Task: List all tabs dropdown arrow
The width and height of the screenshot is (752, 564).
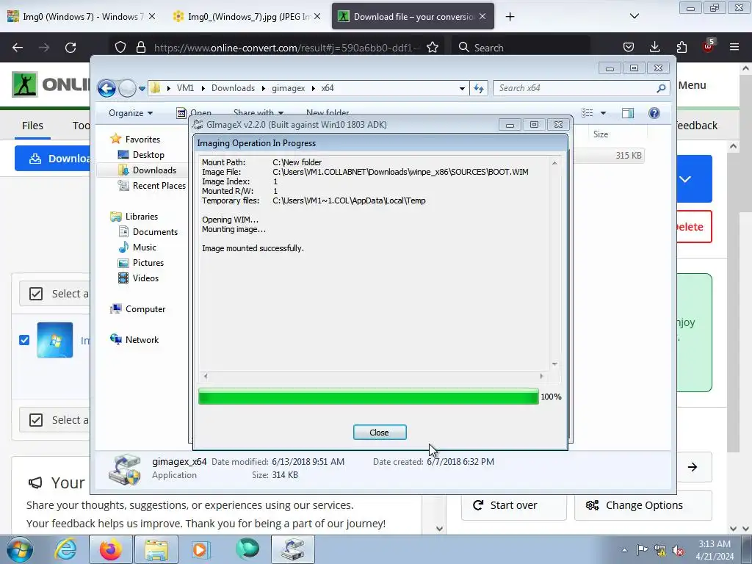Action: point(634,16)
